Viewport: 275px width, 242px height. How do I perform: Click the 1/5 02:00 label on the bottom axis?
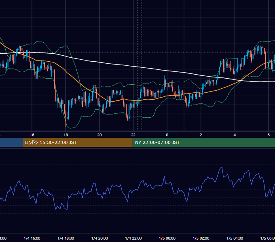tap(201, 238)
